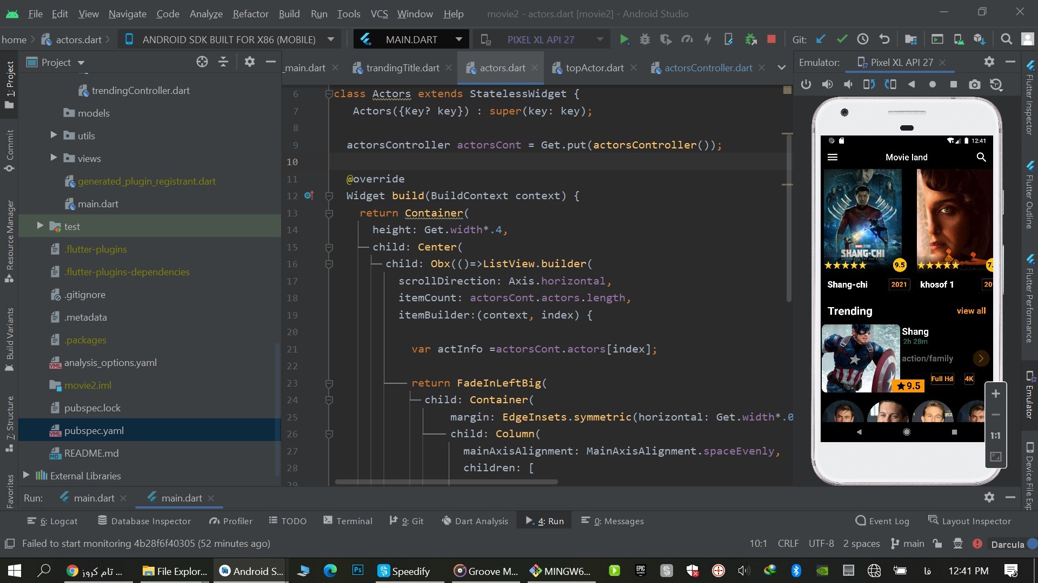Click the Debug bug icon in toolbar
1038x583 pixels.
[644, 39]
